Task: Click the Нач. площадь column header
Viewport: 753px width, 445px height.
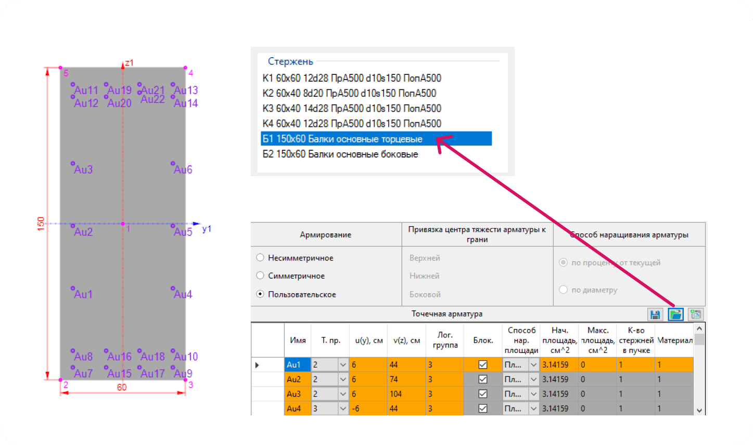Action: 559,340
